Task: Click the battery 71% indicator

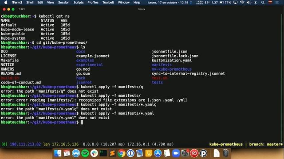Action: pos(225,3)
